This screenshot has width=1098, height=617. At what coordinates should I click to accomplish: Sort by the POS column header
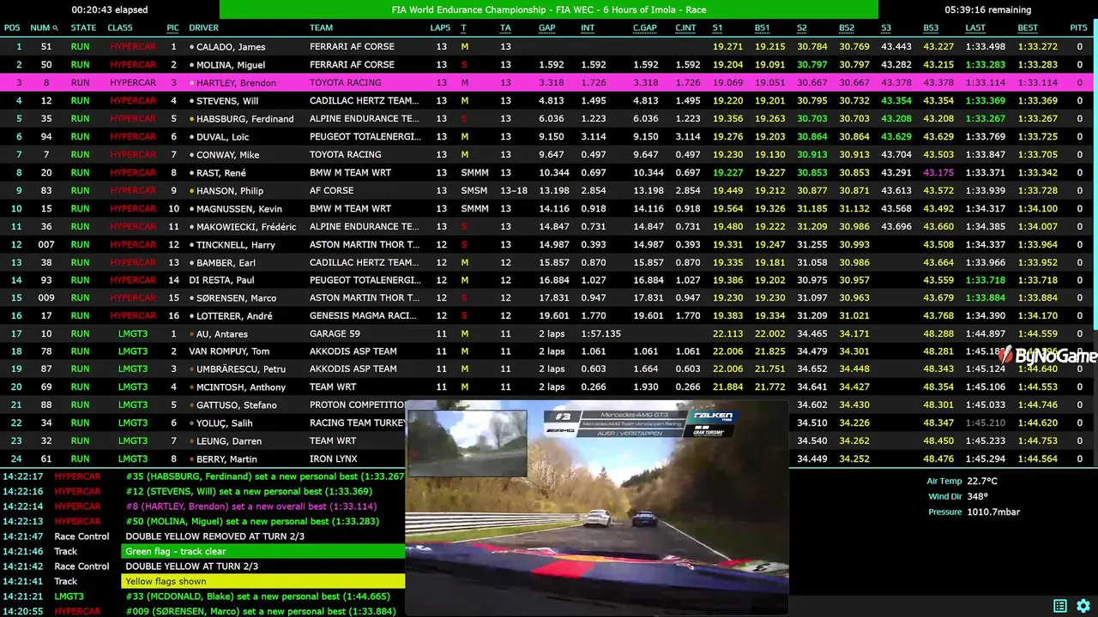[12, 28]
